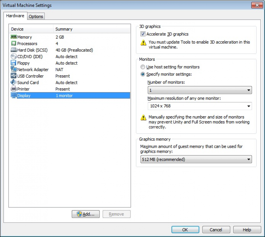Click the Network Adapter icon
Screen dimensions: 265x237
pos(14,70)
